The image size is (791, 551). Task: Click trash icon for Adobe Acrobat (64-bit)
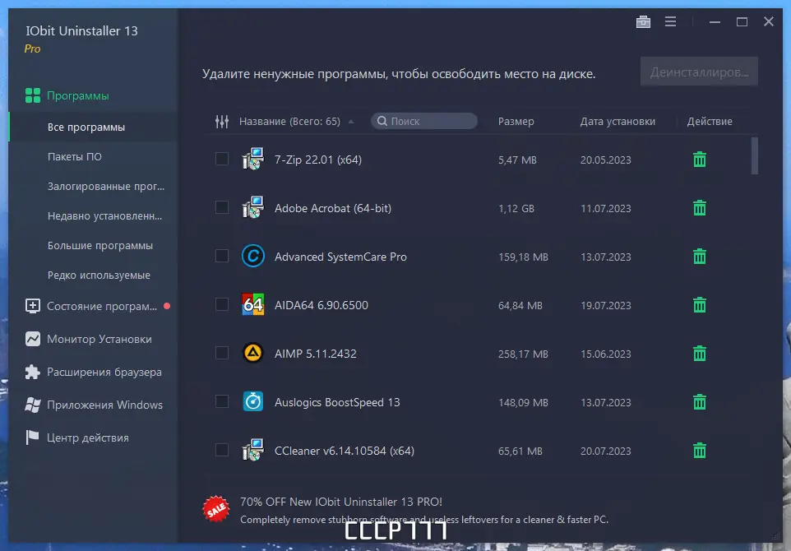pyautogui.click(x=699, y=208)
